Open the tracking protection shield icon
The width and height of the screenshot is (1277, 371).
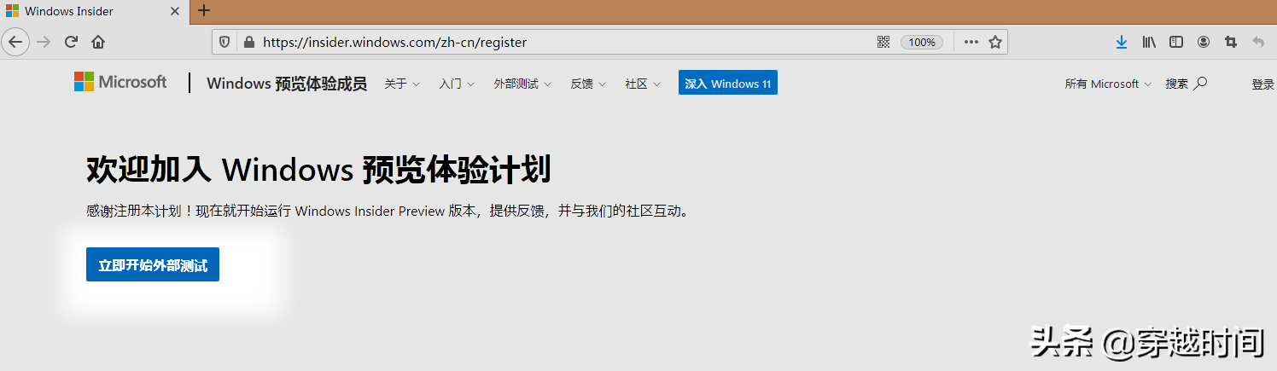point(225,42)
